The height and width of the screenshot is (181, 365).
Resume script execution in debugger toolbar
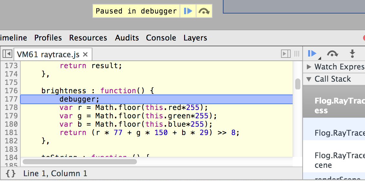(x=312, y=54)
